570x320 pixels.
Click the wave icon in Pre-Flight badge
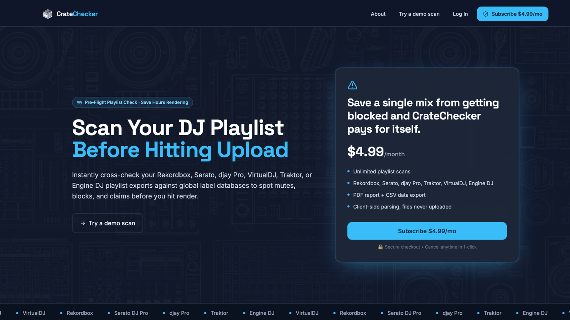pos(79,102)
